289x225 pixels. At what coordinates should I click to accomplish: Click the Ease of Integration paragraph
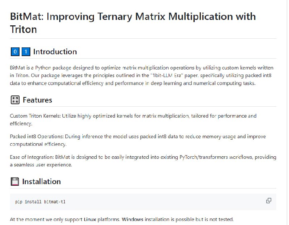(143, 161)
